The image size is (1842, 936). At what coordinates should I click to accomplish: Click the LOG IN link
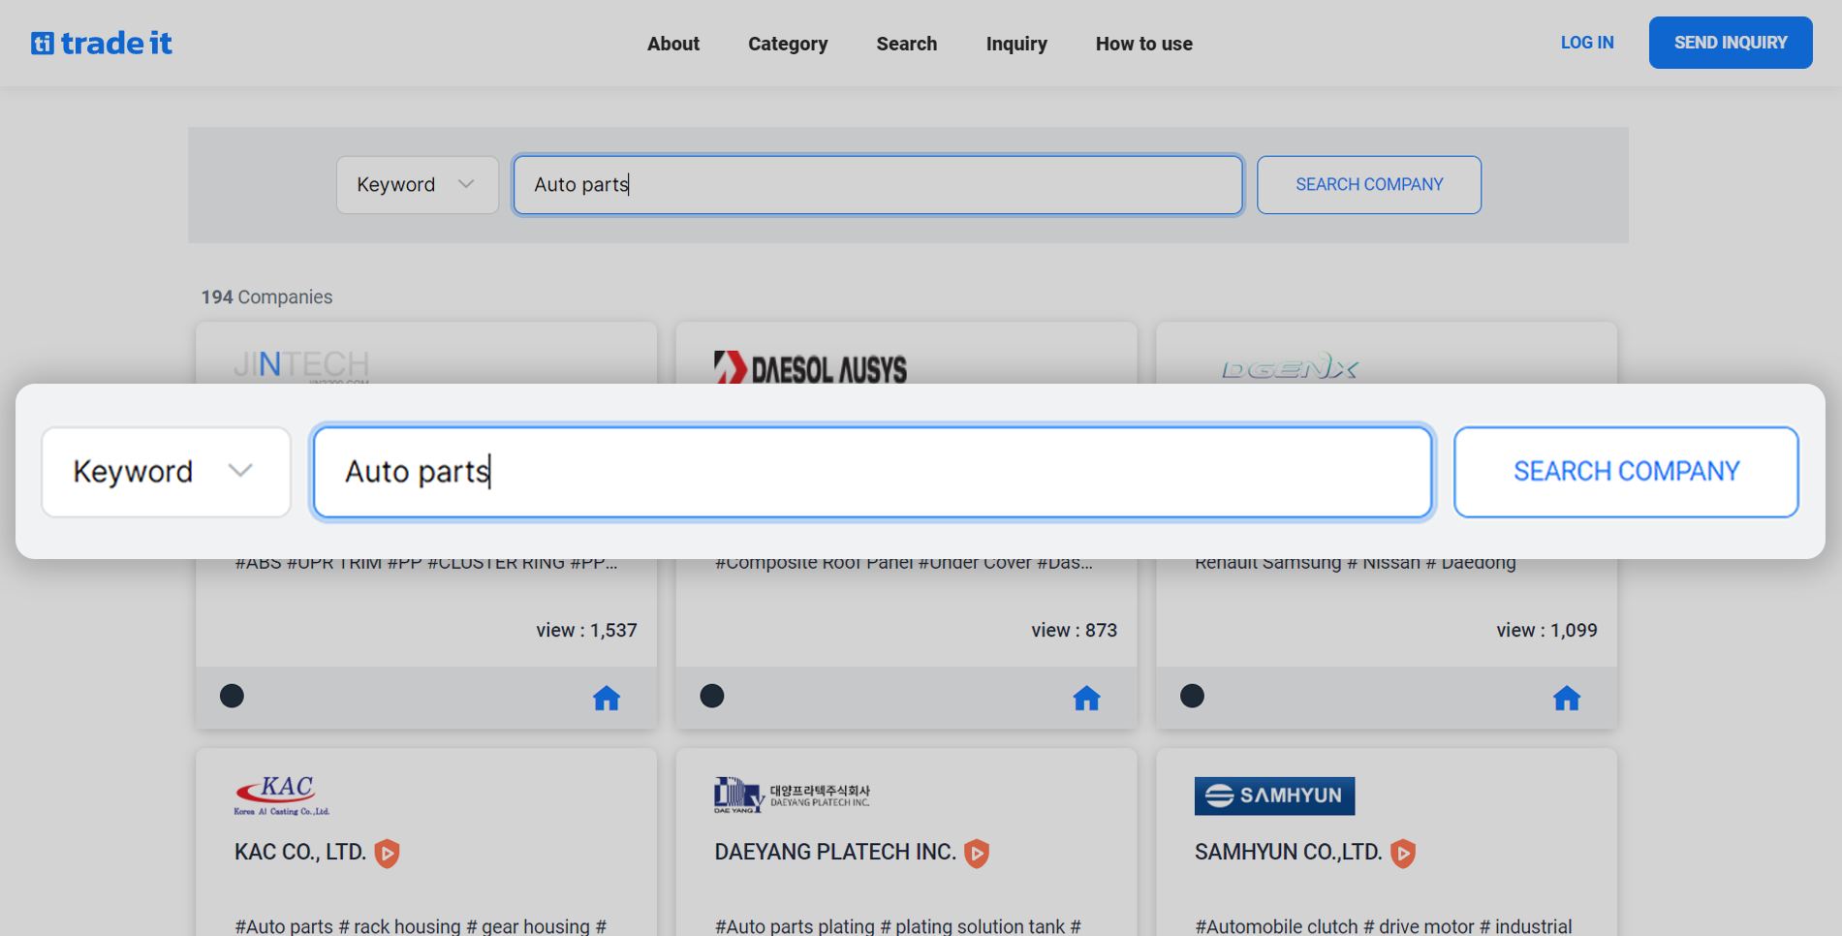coord(1586,43)
